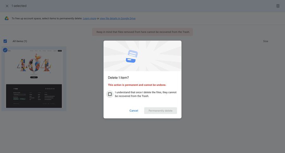
Task: Click the file illustration in the dialog
Action: pyautogui.click(x=132, y=56)
